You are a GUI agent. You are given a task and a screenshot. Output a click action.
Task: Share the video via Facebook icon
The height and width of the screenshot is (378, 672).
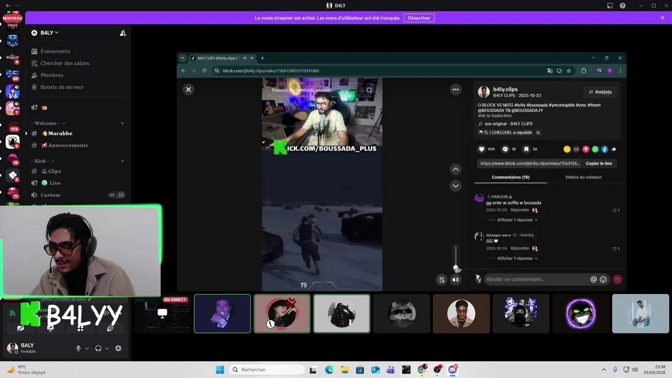click(x=604, y=149)
